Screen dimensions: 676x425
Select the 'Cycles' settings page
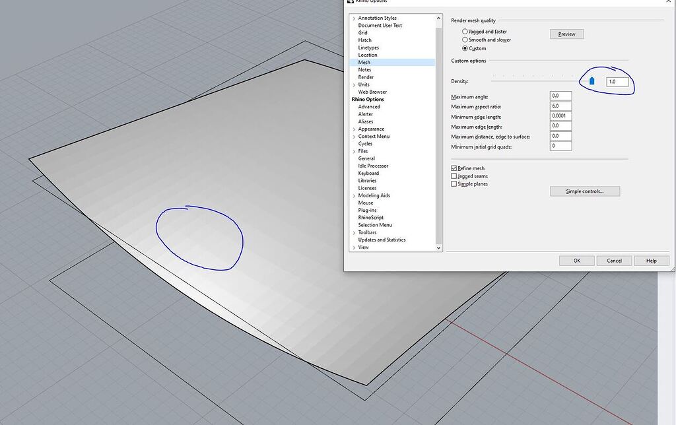coord(366,143)
